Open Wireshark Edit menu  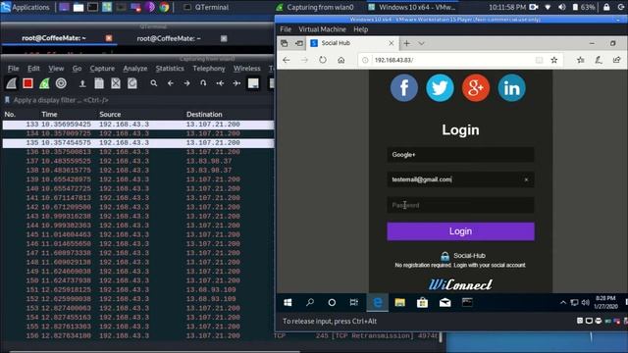click(33, 69)
